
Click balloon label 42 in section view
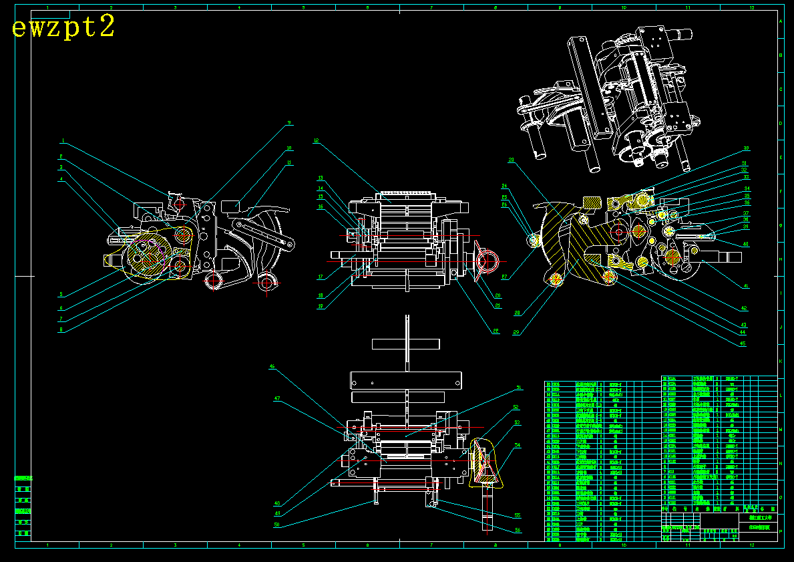coord(744,308)
